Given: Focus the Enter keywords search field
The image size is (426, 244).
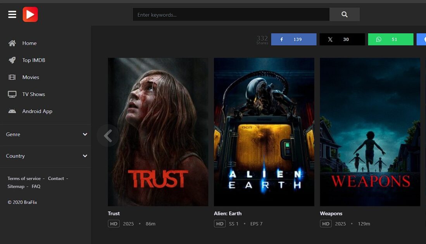Looking at the screenshot, I should [231, 14].
